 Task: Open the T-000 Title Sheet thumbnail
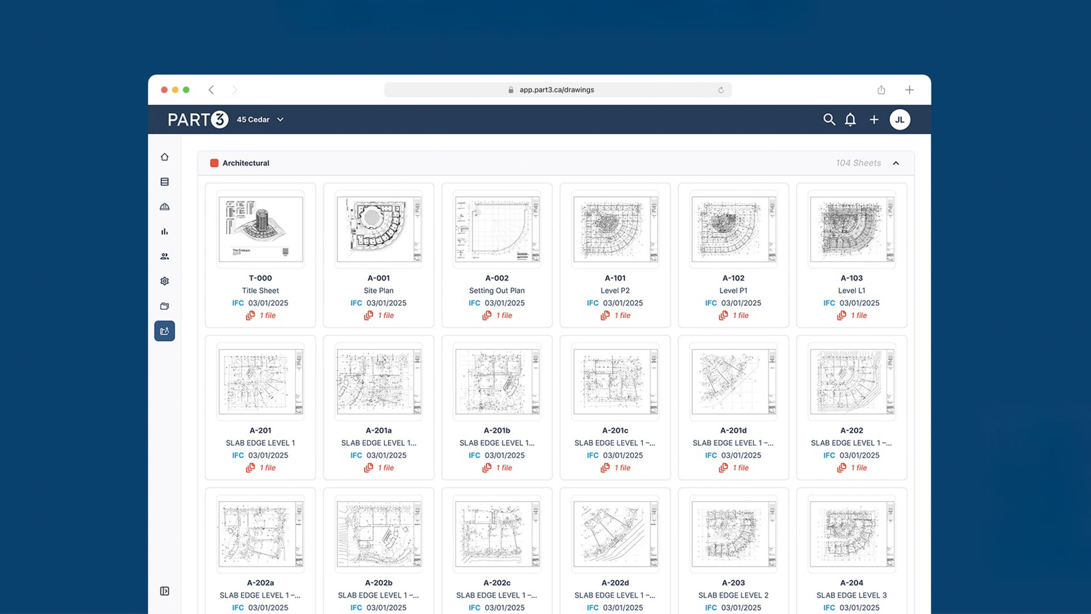[x=260, y=229]
